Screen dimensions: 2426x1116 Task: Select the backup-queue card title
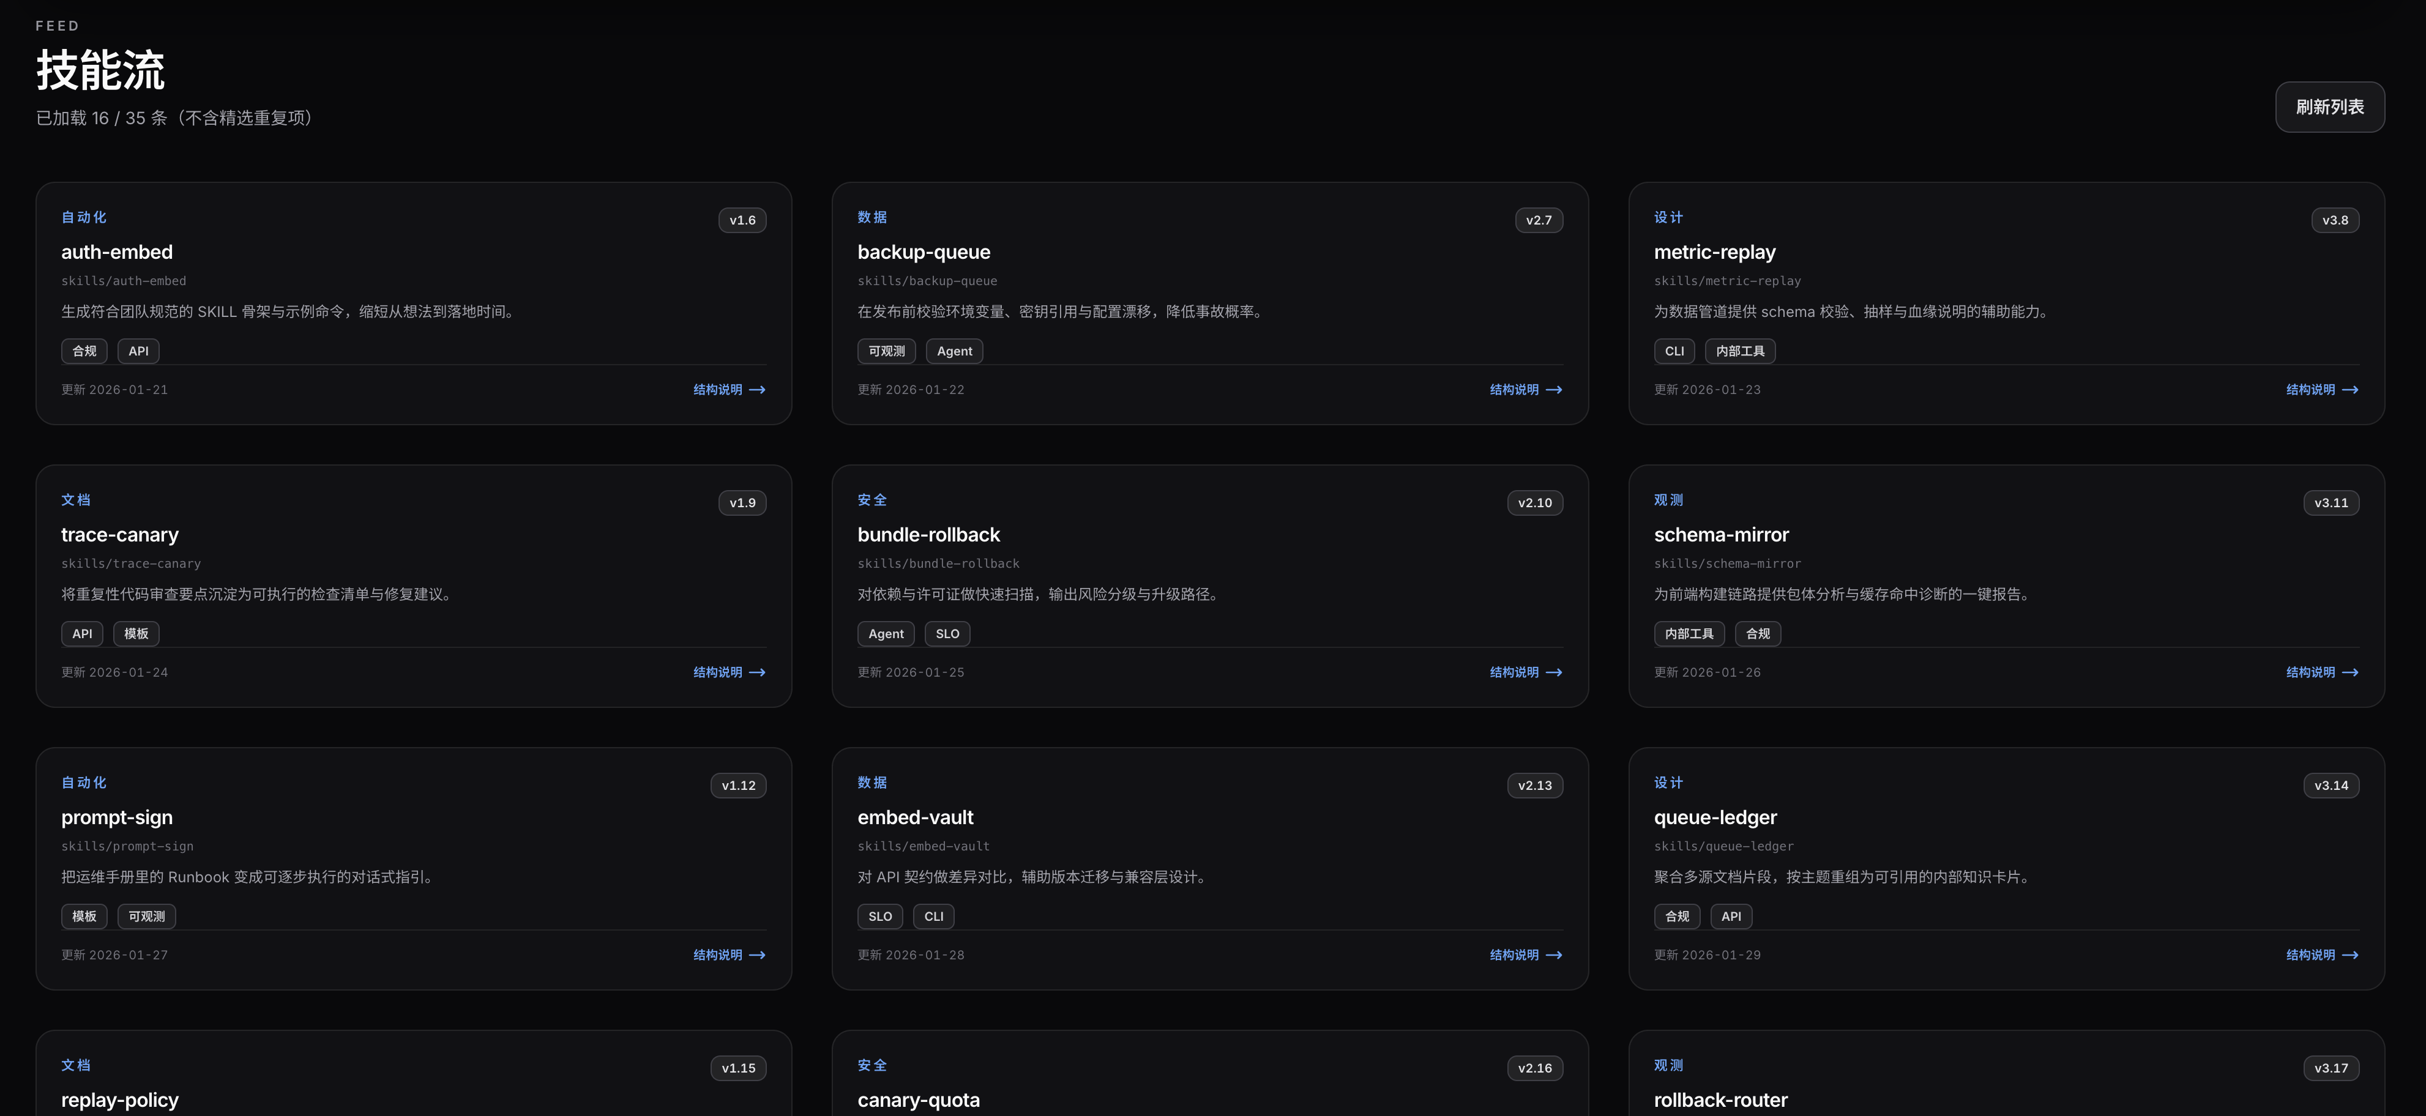tap(924, 253)
